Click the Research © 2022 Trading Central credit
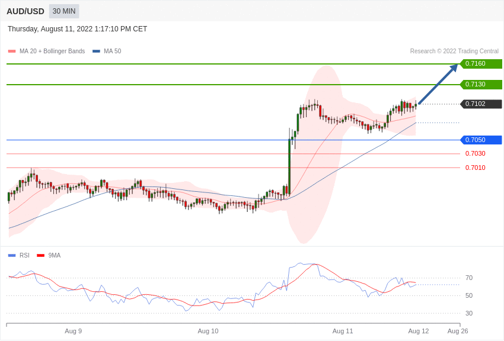504x341 pixels. (454, 52)
